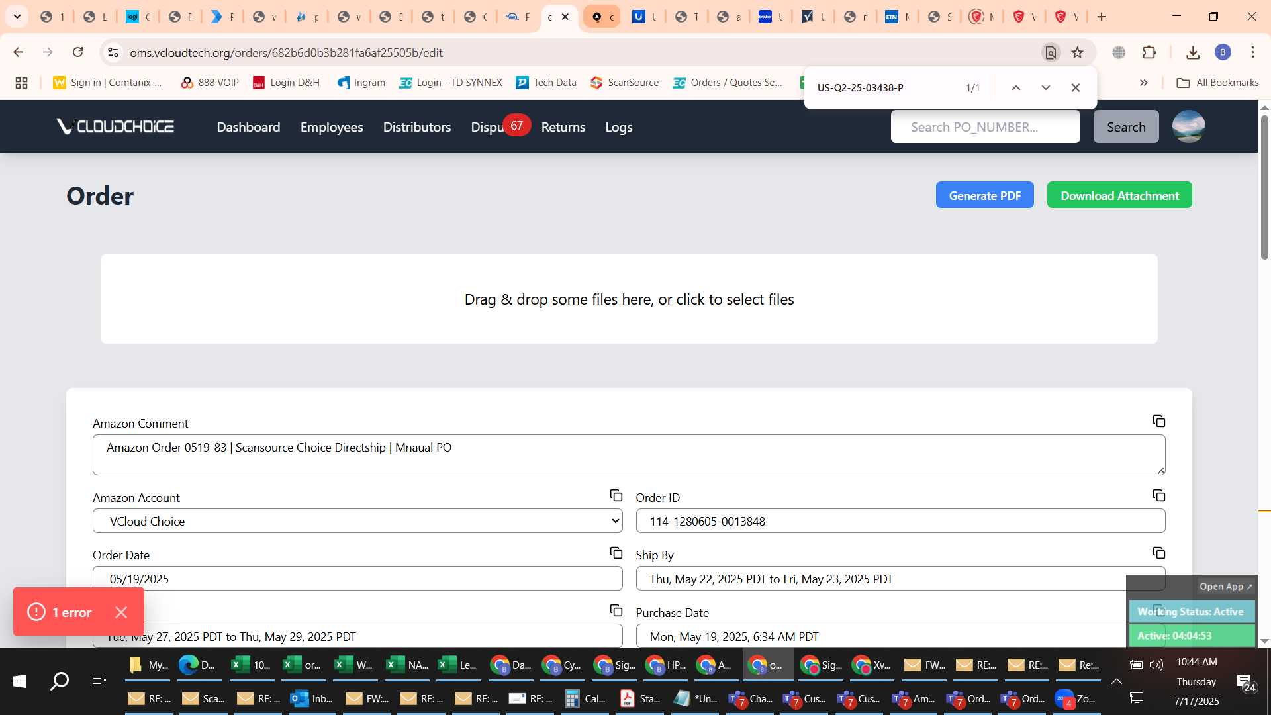Open the Tech Data bookmark

[546, 83]
